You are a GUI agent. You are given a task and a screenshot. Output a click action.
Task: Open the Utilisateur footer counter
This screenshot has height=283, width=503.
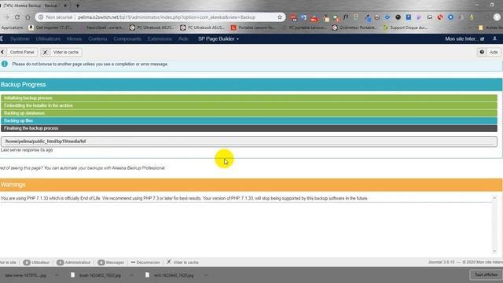point(36,263)
